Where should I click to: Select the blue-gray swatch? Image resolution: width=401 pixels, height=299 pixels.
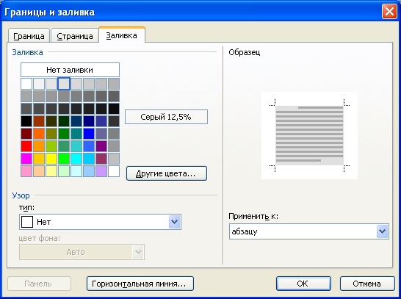(101, 134)
